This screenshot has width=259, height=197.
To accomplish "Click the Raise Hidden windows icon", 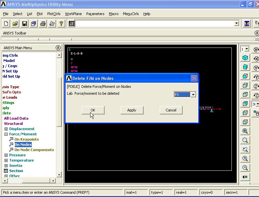I will [247, 24].
